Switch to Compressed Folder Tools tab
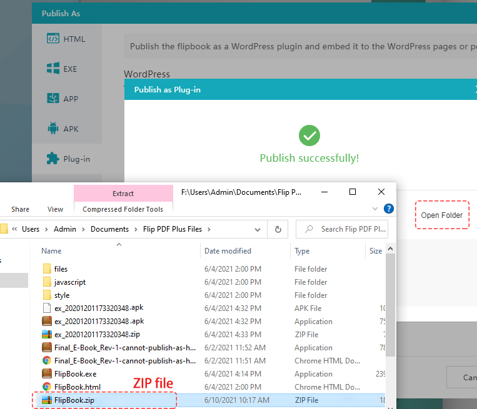477x409 pixels. pyautogui.click(x=123, y=209)
